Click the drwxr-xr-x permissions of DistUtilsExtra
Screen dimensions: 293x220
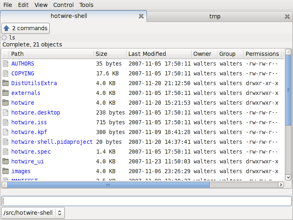[262, 83]
